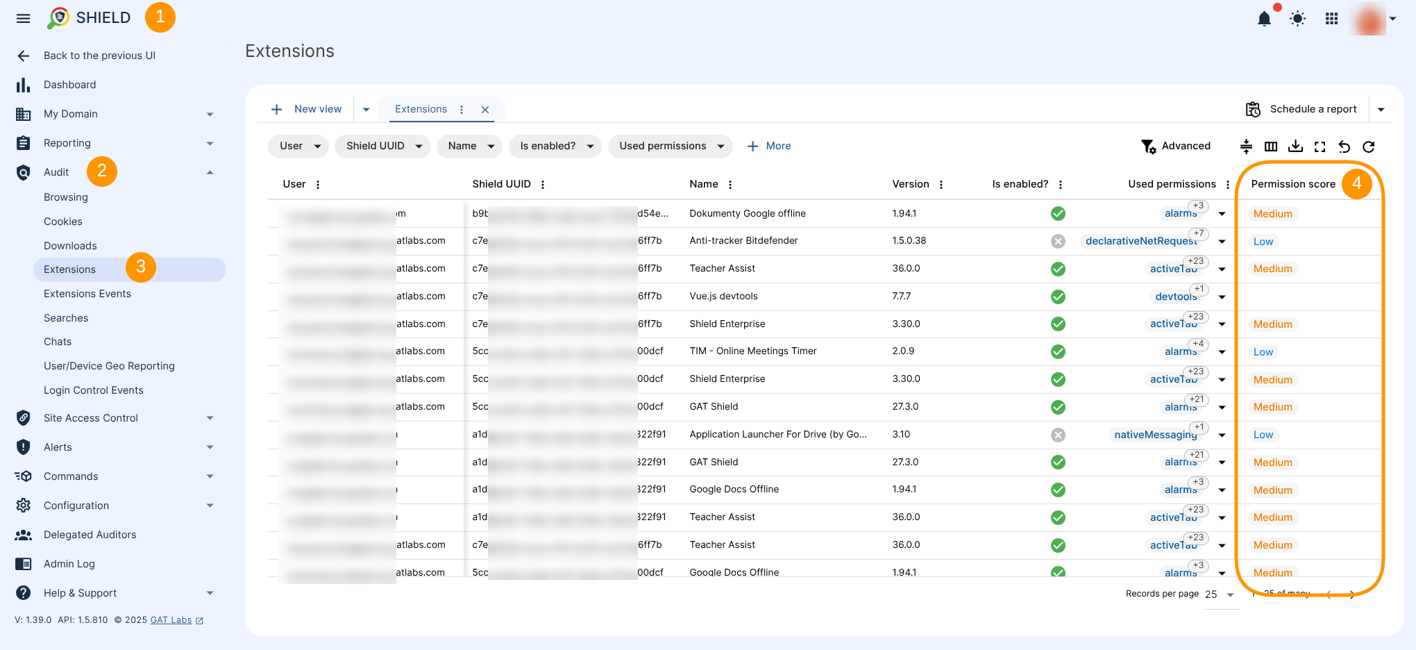Image resolution: width=1416 pixels, height=650 pixels.
Task: Click New view button
Action: tap(306, 109)
